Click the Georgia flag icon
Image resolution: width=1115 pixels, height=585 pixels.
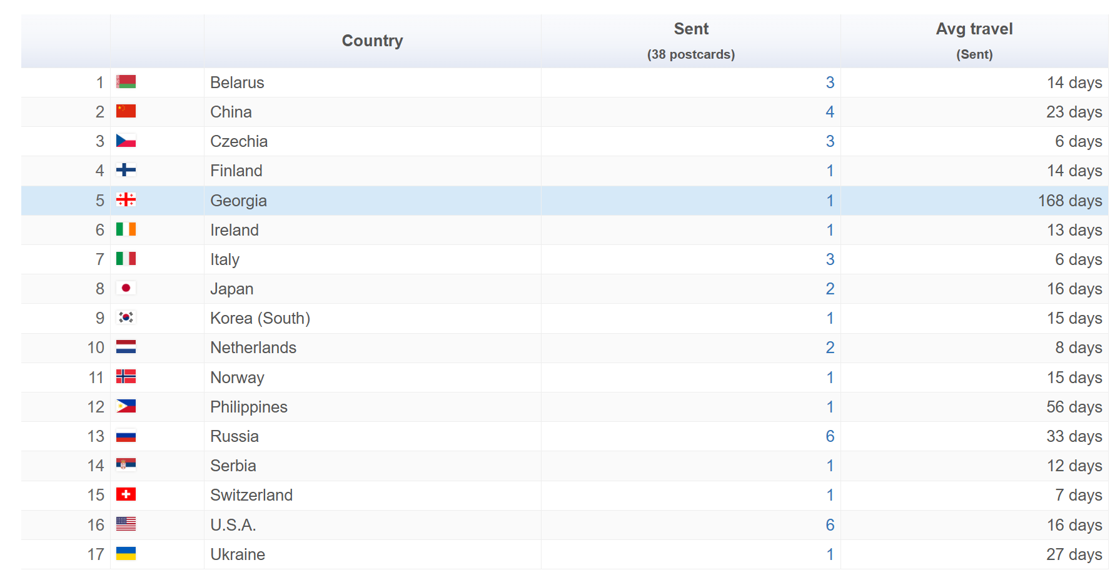point(126,200)
